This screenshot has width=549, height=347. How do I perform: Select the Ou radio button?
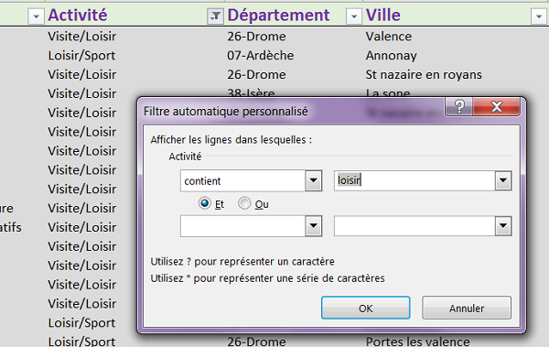coord(244,203)
